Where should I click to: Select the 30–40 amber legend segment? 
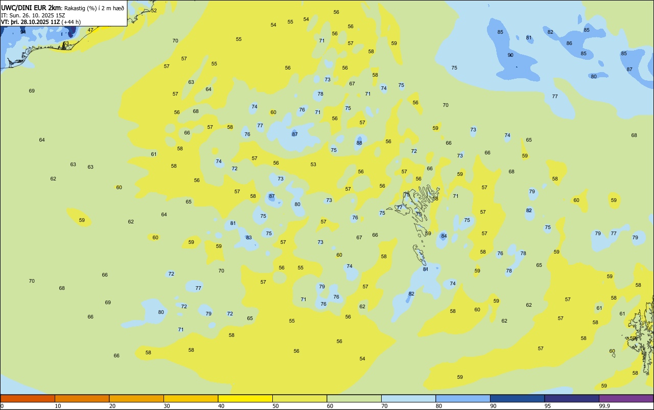(x=191, y=398)
